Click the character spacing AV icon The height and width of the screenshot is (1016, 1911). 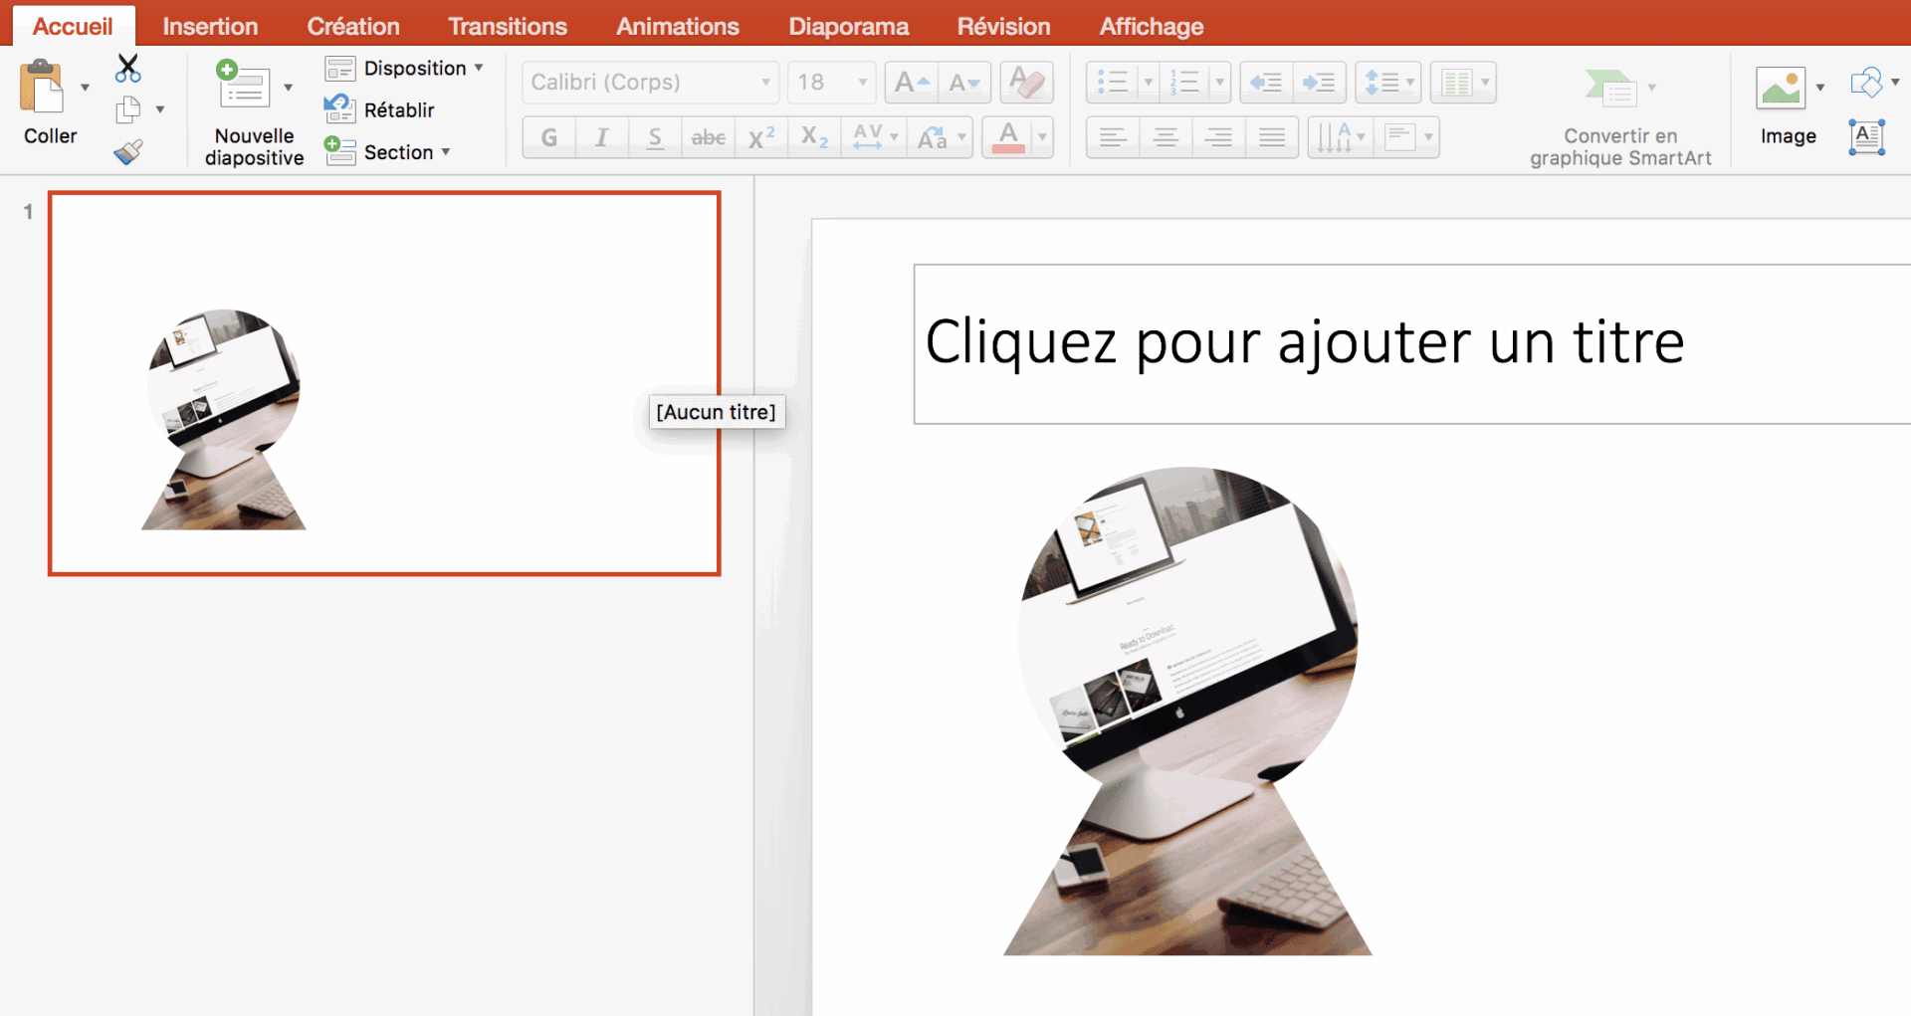click(x=867, y=137)
